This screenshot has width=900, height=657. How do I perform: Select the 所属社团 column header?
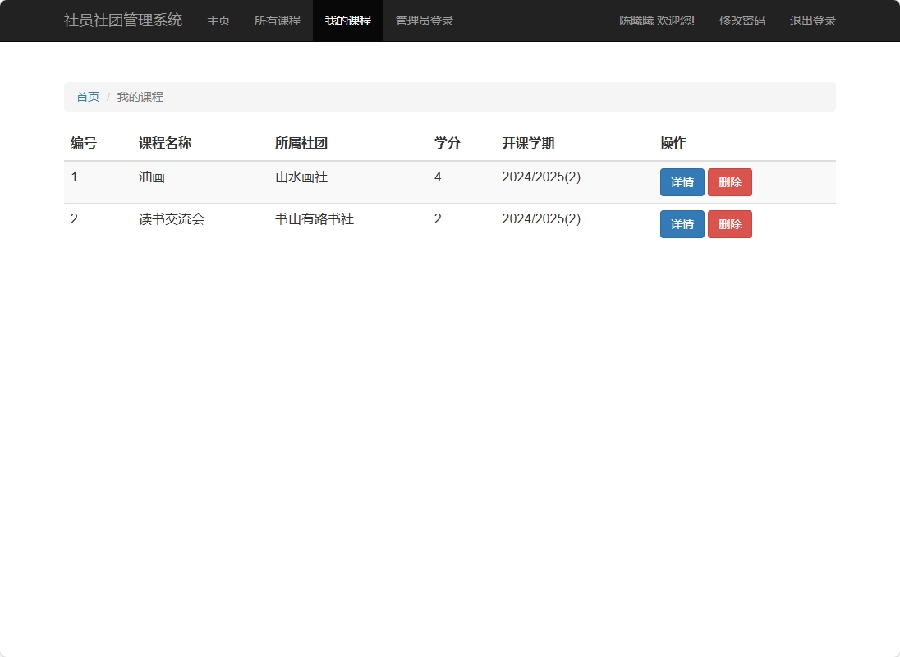point(302,143)
